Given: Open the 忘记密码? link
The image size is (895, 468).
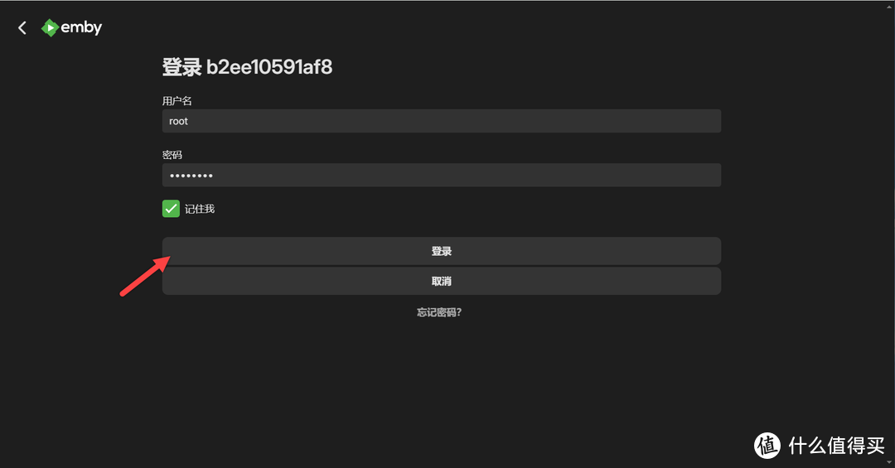Looking at the screenshot, I should (439, 312).
